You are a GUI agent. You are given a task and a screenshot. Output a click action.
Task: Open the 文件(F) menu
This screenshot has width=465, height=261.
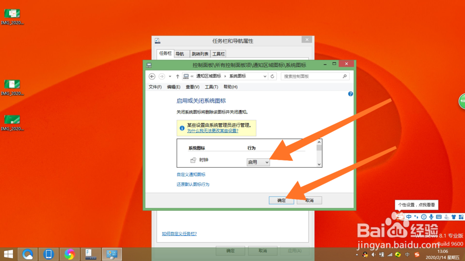[x=155, y=87]
